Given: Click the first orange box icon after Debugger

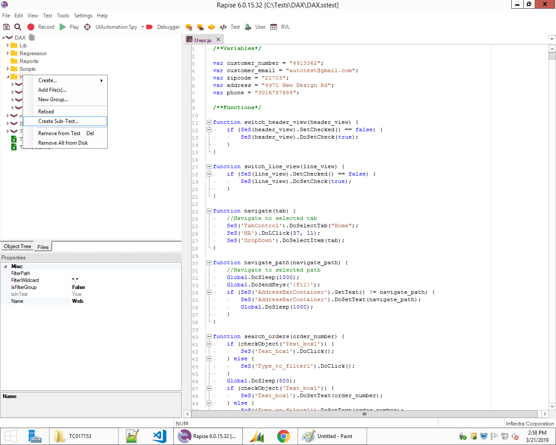Looking at the screenshot, I should click(189, 27).
